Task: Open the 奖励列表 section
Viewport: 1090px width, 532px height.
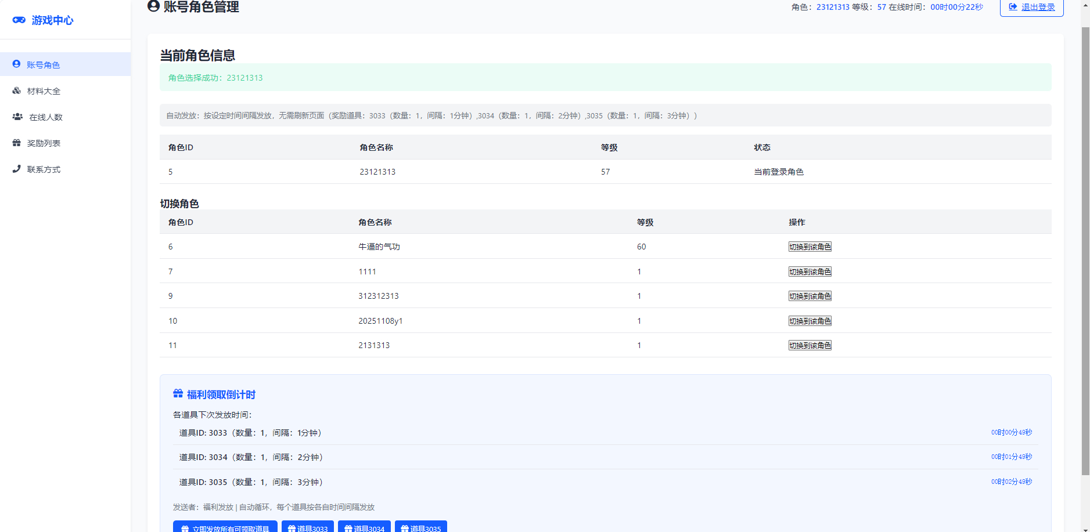Action: pos(43,143)
